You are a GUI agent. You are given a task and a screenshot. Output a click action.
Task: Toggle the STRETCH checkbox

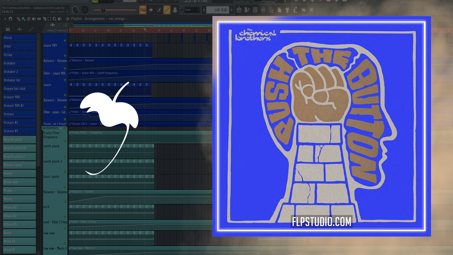(x=66, y=31)
